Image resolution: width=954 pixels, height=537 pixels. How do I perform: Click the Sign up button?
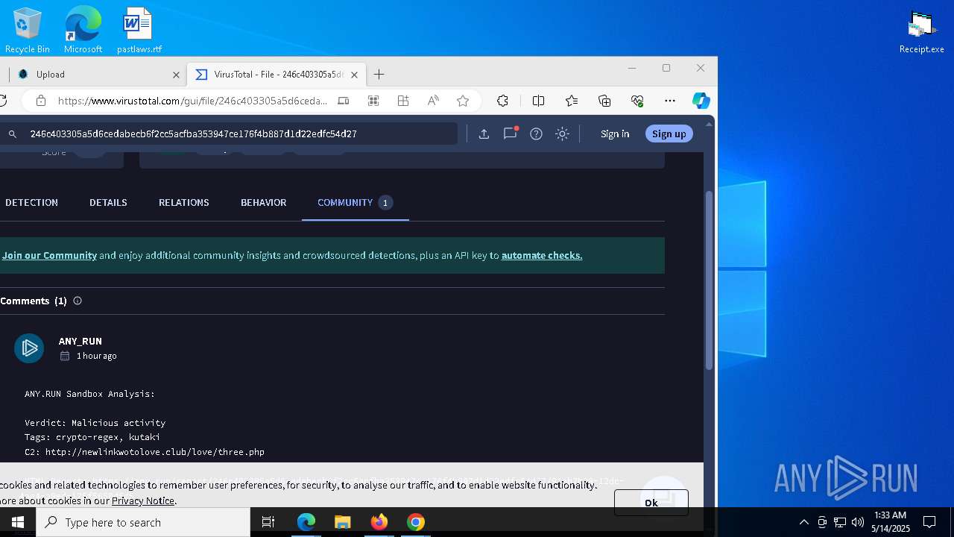(x=669, y=134)
